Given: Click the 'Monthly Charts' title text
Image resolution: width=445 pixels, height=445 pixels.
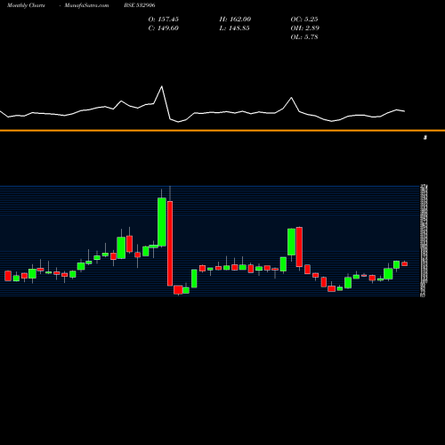Looking at the screenshot, I should (26, 5).
